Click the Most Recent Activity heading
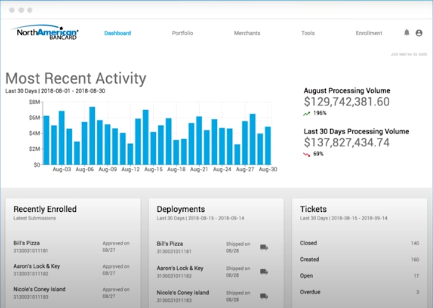The width and height of the screenshot is (433, 308). point(76,78)
